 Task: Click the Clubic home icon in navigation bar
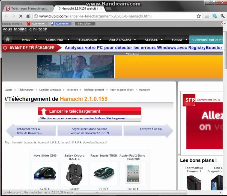[x=8, y=39]
